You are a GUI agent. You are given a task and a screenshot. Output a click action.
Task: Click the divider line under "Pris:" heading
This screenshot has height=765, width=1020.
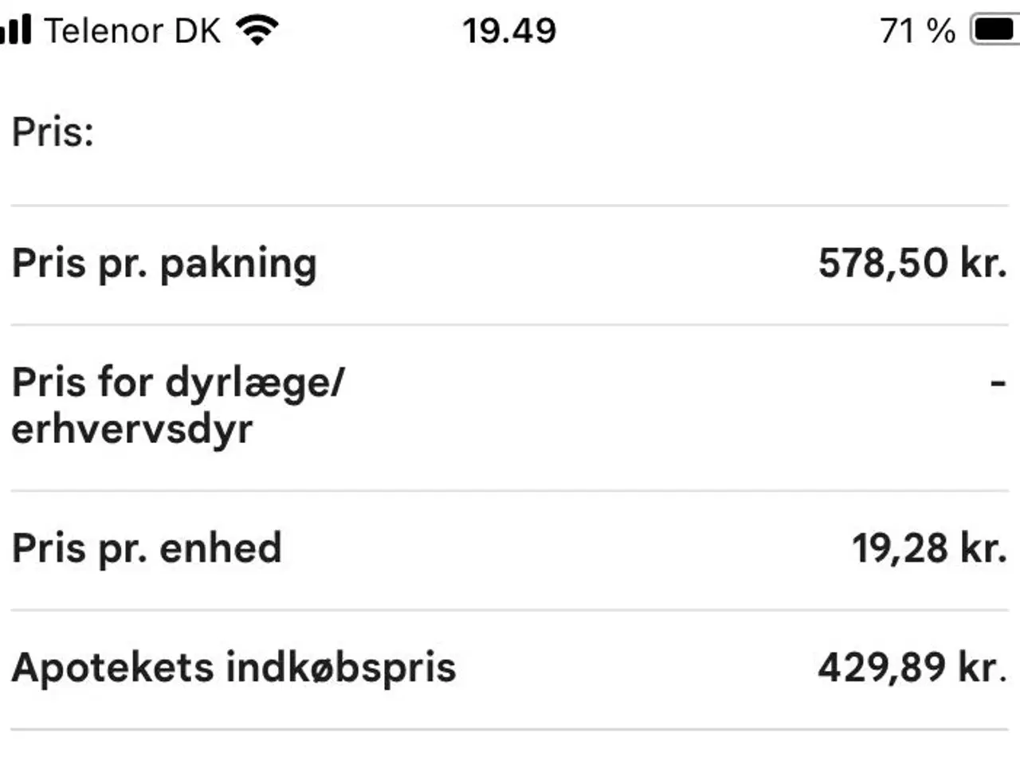(x=510, y=206)
